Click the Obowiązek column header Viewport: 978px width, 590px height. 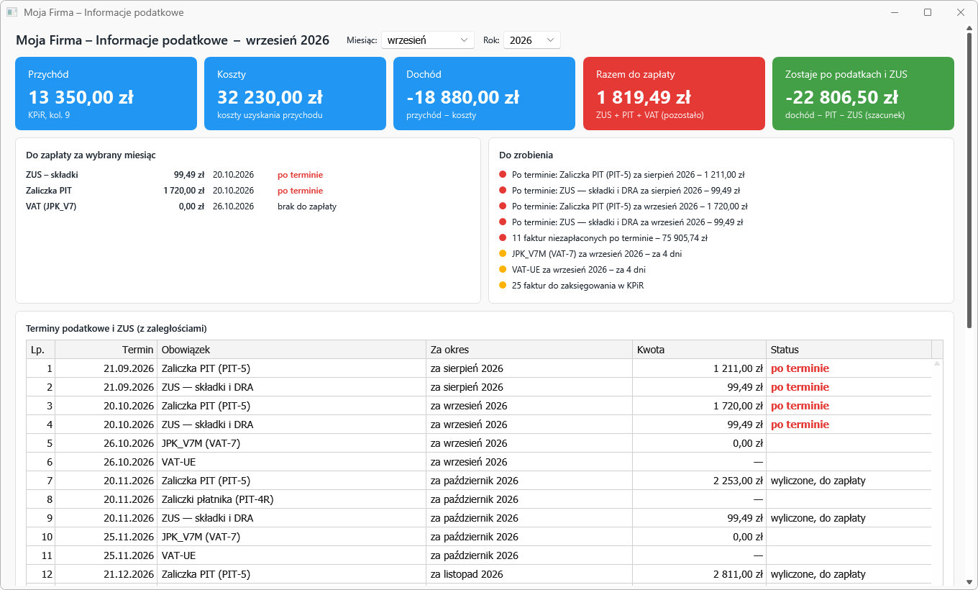[x=291, y=350]
